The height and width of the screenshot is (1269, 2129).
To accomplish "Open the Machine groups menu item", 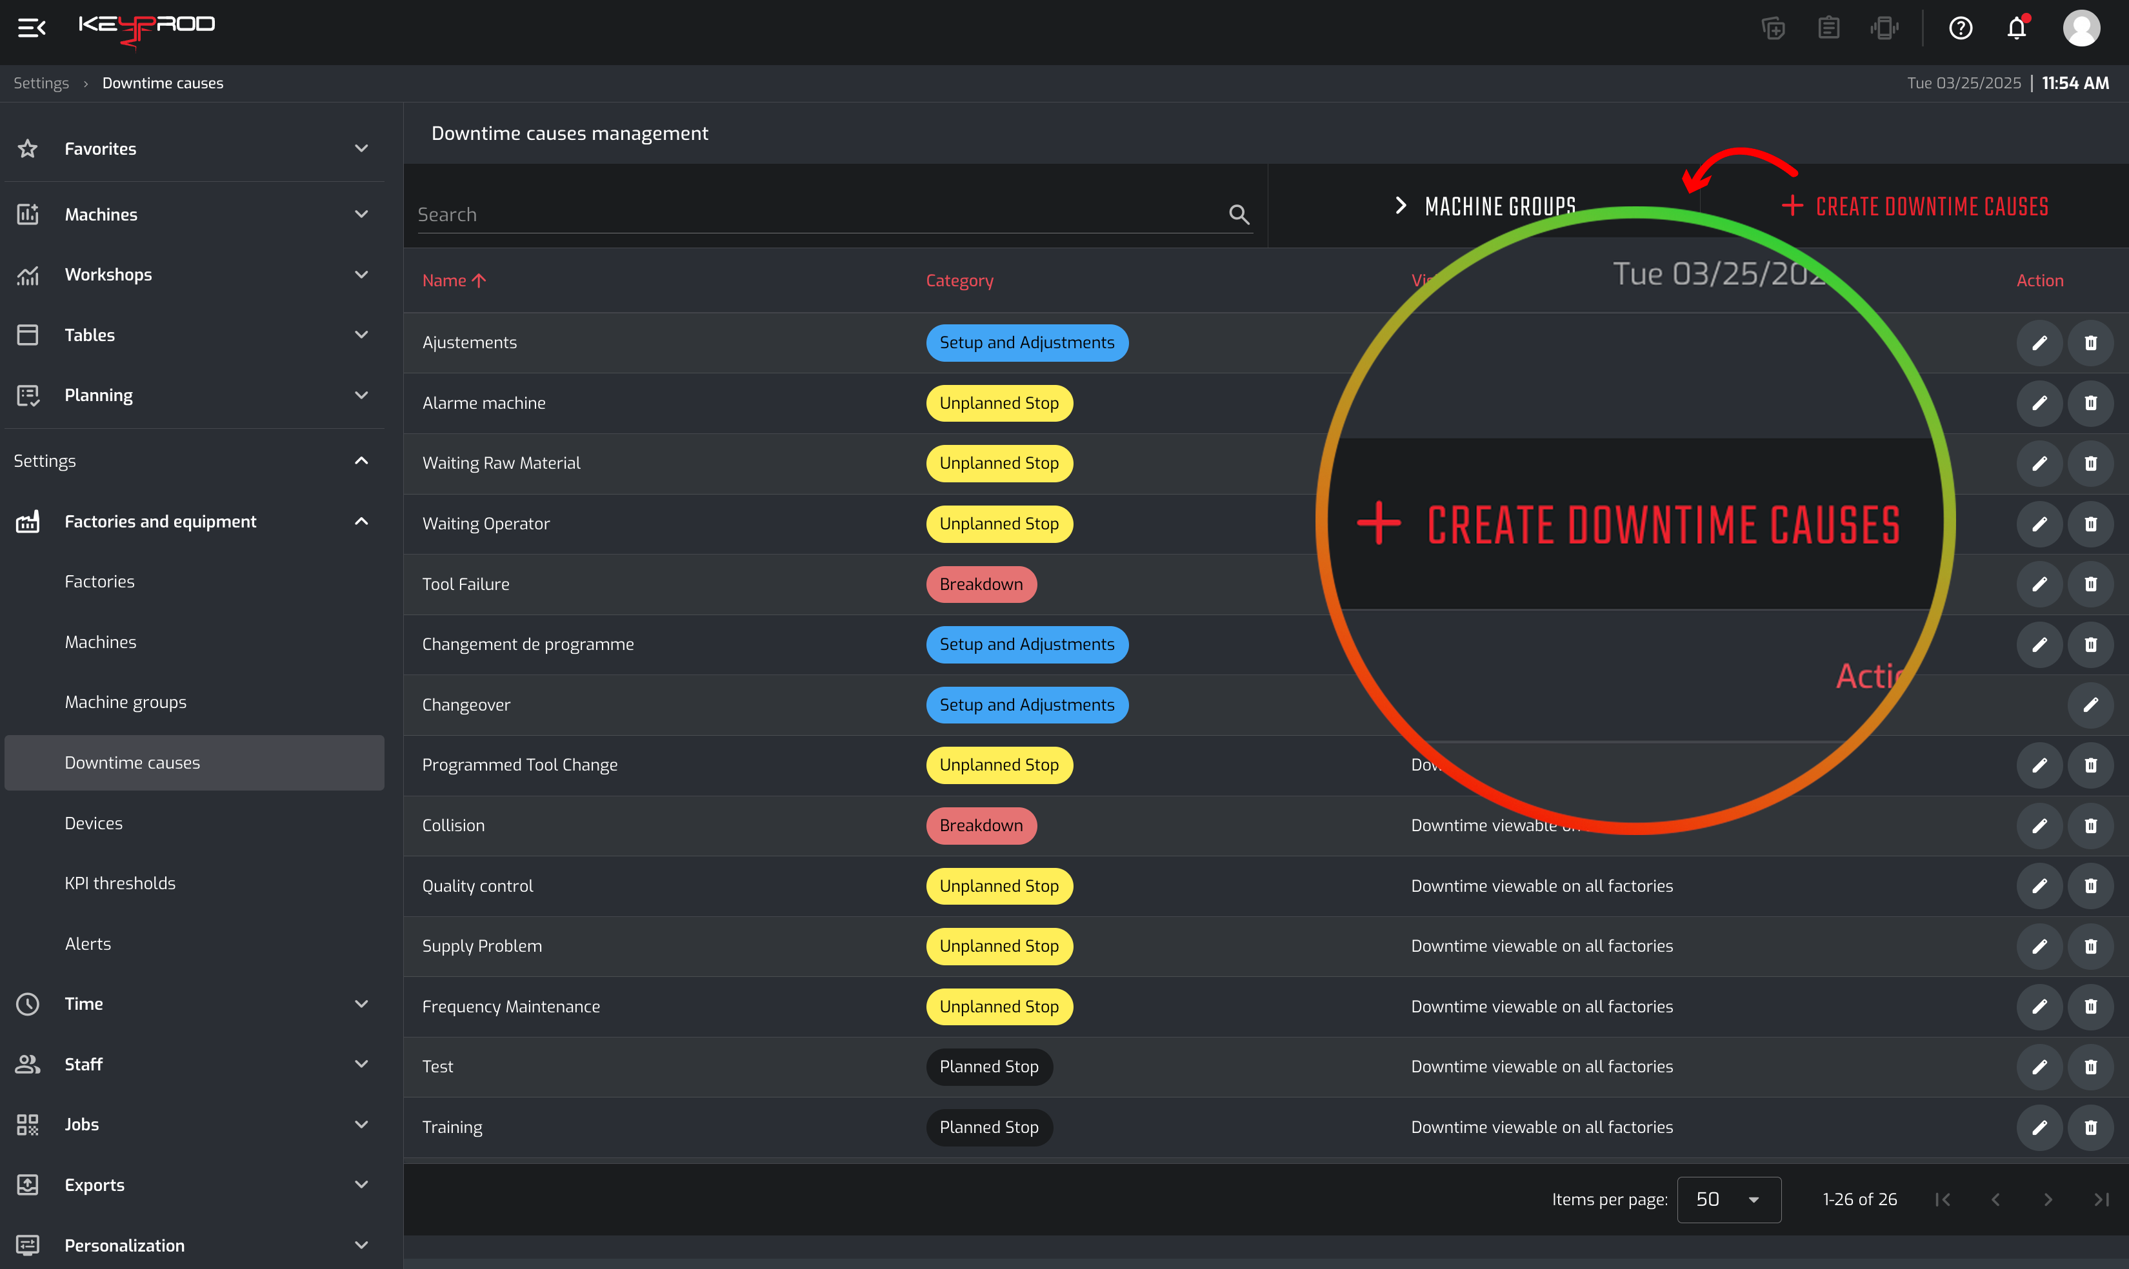I will point(194,702).
